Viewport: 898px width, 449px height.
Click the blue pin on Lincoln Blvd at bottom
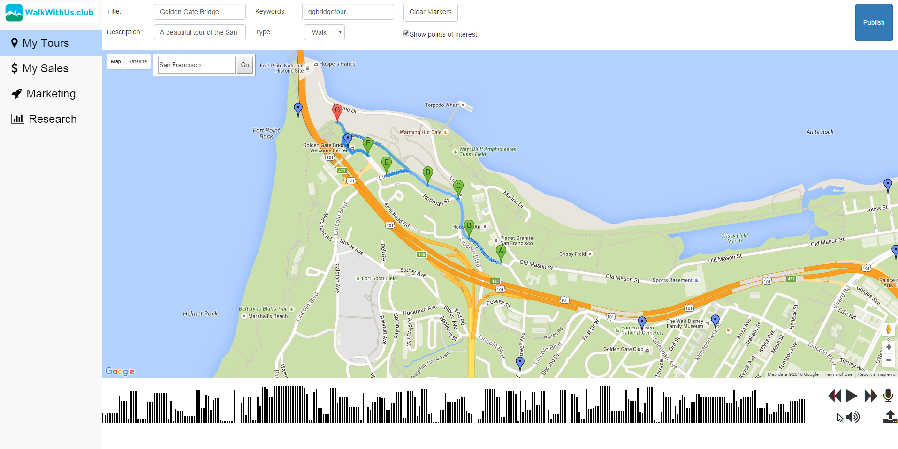tap(520, 363)
